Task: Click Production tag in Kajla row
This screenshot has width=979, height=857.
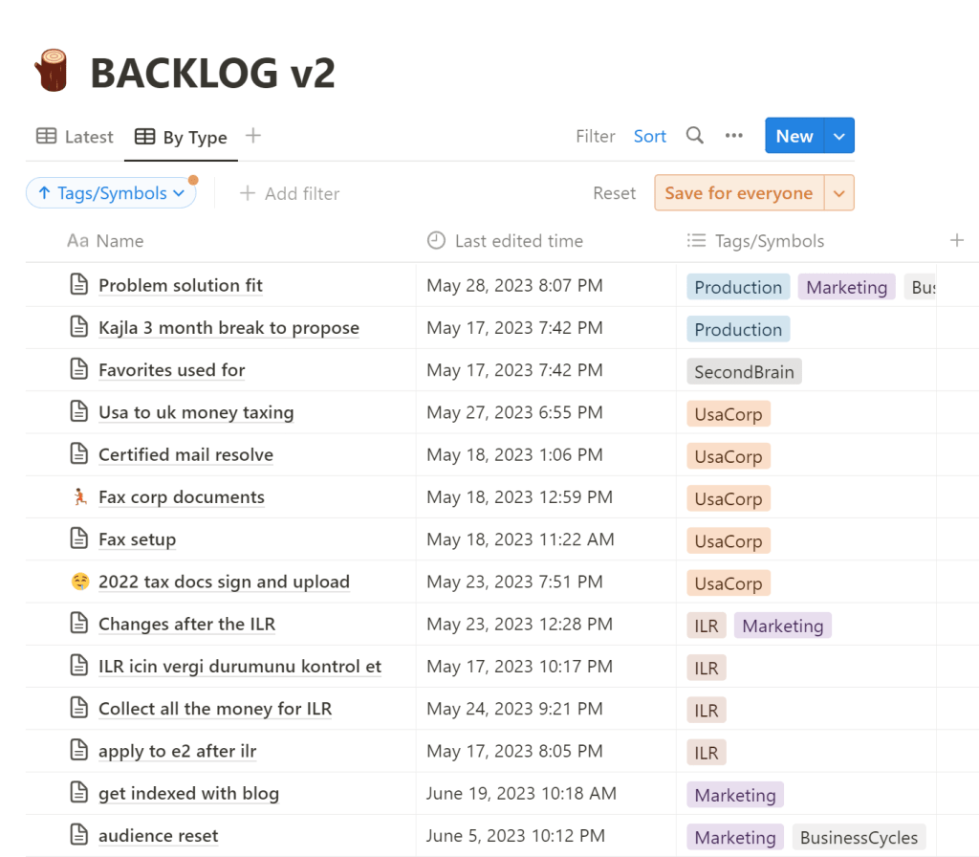Action: (x=738, y=329)
